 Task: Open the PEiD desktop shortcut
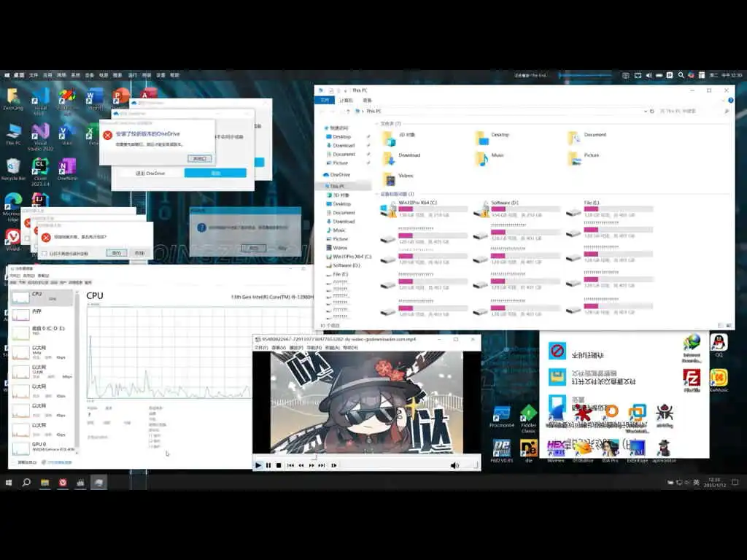pos(502,451)
